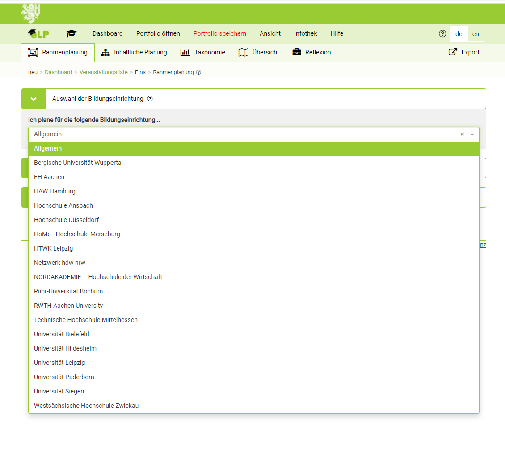Click the graduation cap icon
The image size is (505, 452).
point(72,33)
